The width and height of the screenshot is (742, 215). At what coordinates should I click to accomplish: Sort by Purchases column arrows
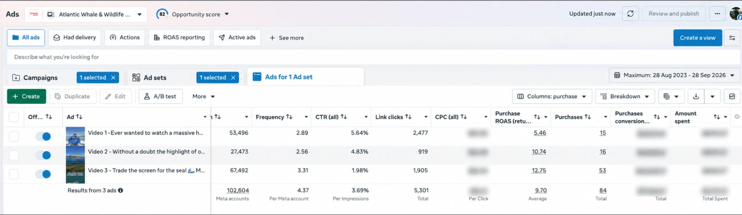click(588, 117)
